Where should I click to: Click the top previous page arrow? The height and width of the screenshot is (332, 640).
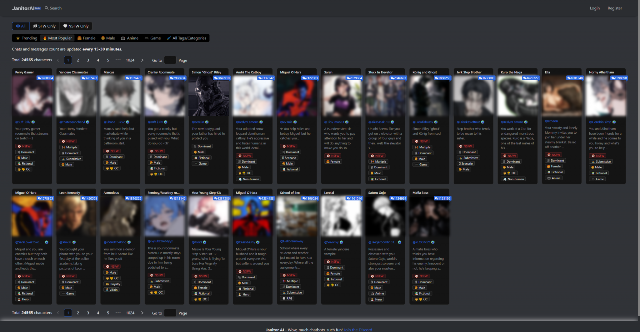point(58,60)
